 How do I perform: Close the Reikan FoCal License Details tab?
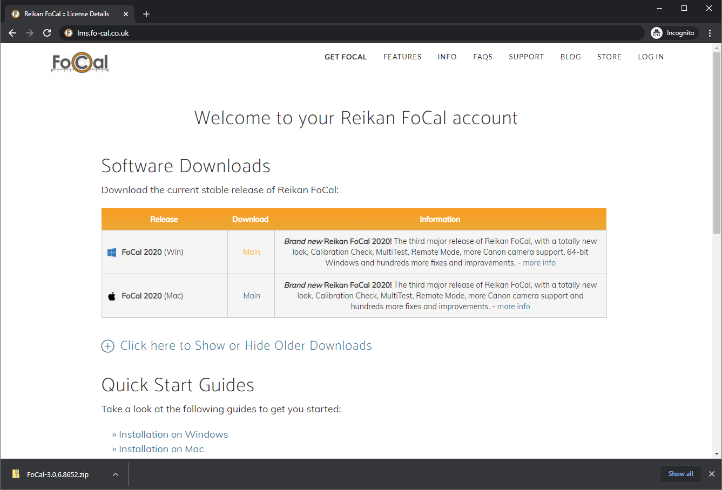point(126,14)
